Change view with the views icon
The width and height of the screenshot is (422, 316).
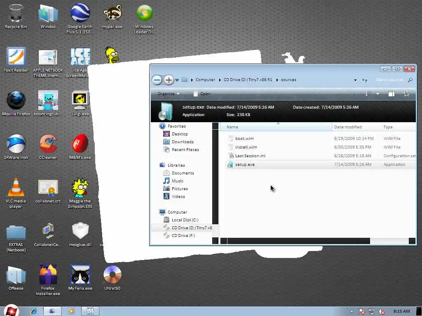coord(369,93)
